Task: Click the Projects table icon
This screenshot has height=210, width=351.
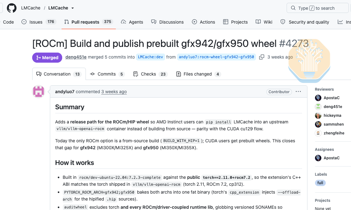Action: [x=226, y=22]
